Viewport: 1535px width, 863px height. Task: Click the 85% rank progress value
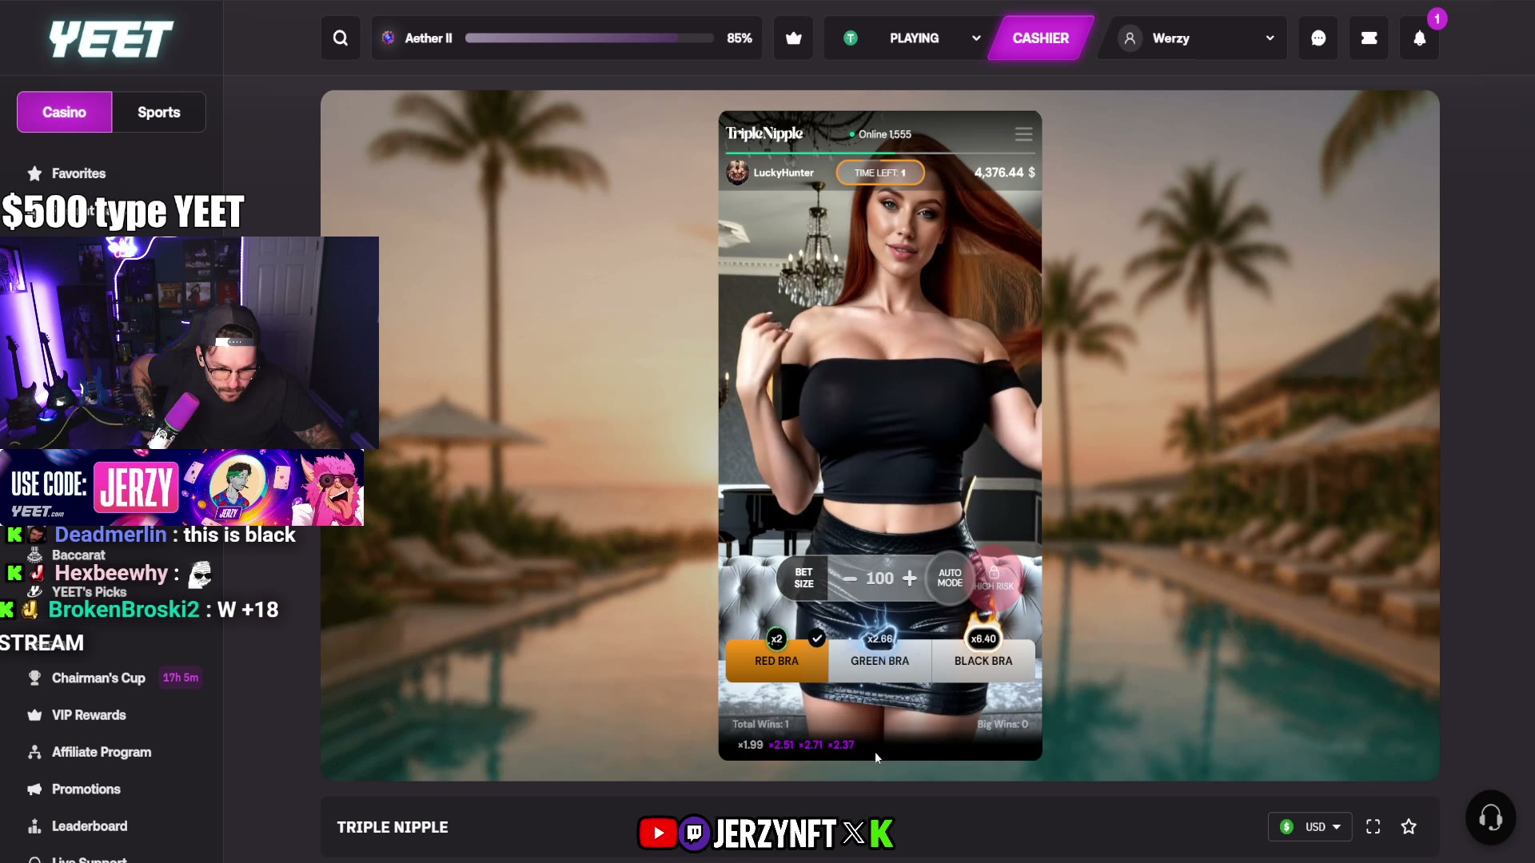pyautogui.click(x=740, y=38)
